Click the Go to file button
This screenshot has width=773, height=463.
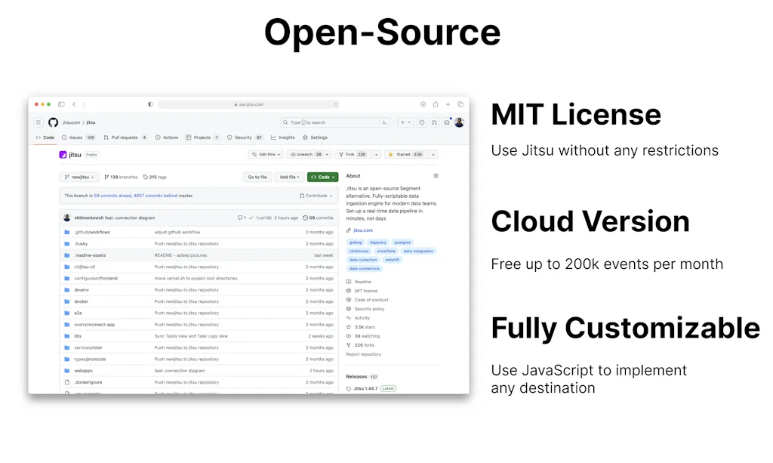pos(257,177)
